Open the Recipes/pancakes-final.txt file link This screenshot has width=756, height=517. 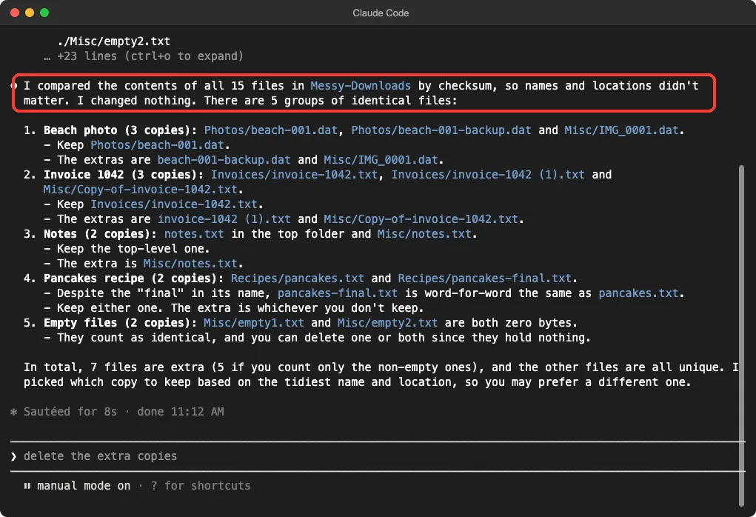(484, 278)
